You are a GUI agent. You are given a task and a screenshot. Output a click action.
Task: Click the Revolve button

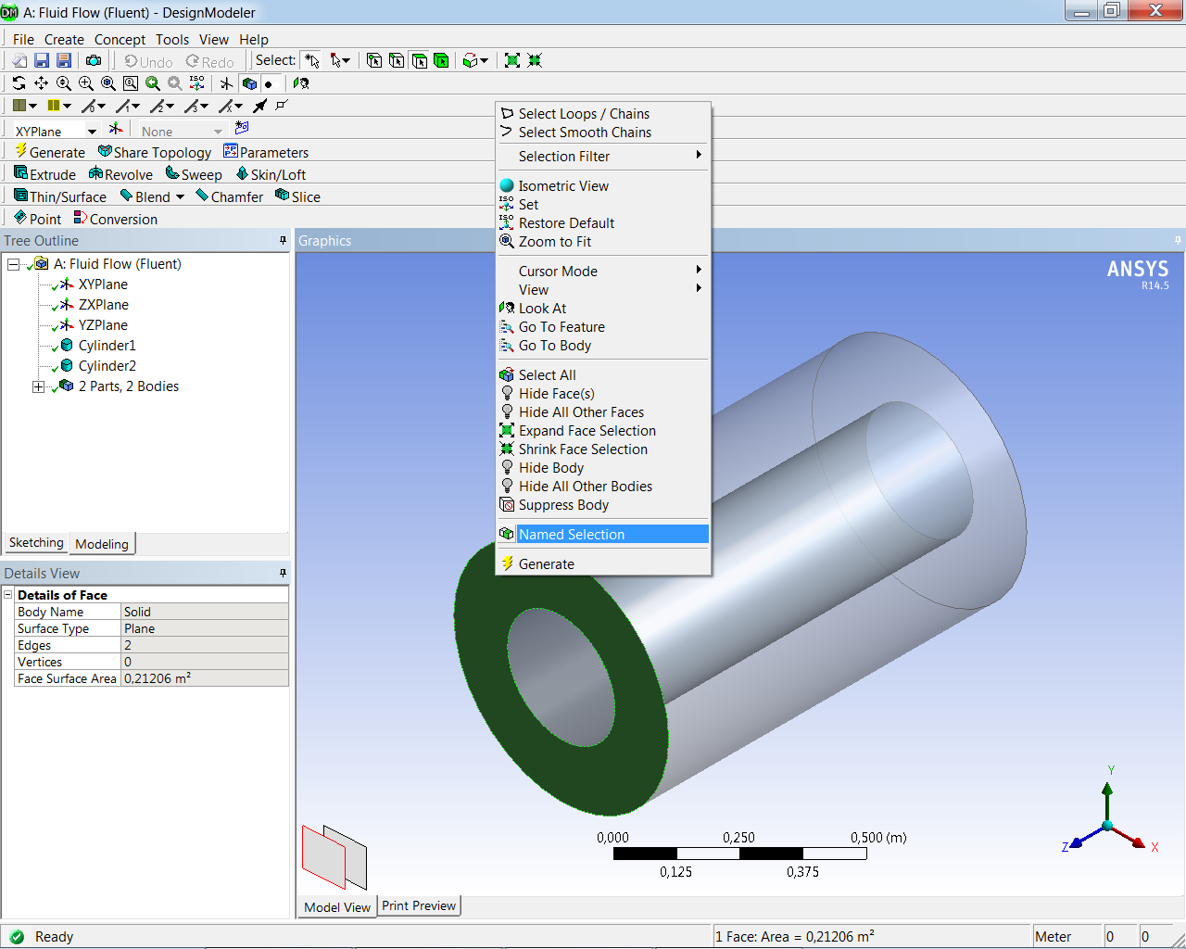(x=120, y=174)
